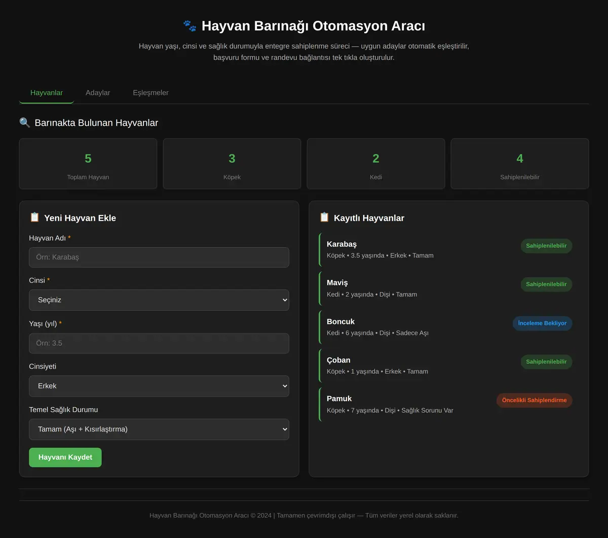Click the Sahiplenilebilir badge on Çoban's row
The width and height of the screenshot is (608, 538).
(546, 362)
